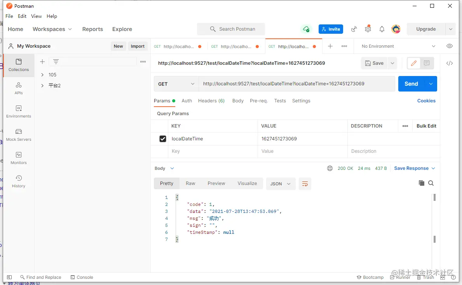Open the APIs sidebar panel
Screen dimensions: 462x285
(19, 88)
